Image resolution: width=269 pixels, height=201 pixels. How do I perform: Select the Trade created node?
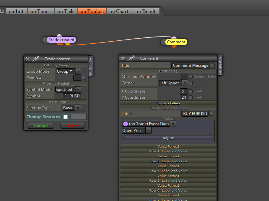click(61, 40)
